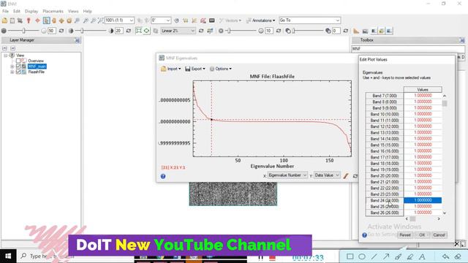Open the Placemarks menu
The height and width of the screenshot is (263, 468).
click(x=53, y=12)
